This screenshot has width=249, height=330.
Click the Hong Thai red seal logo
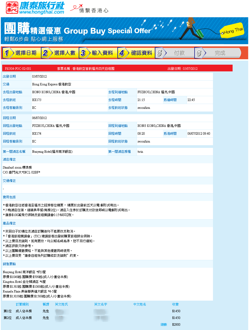click(x=12, y=8)
